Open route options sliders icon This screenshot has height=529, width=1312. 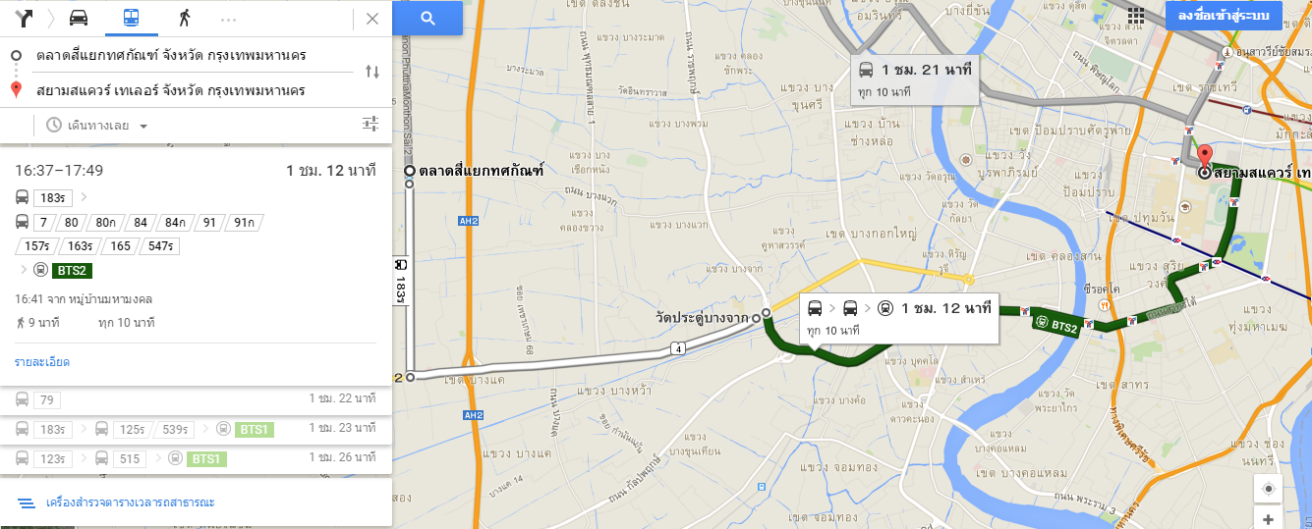[370, 124]
